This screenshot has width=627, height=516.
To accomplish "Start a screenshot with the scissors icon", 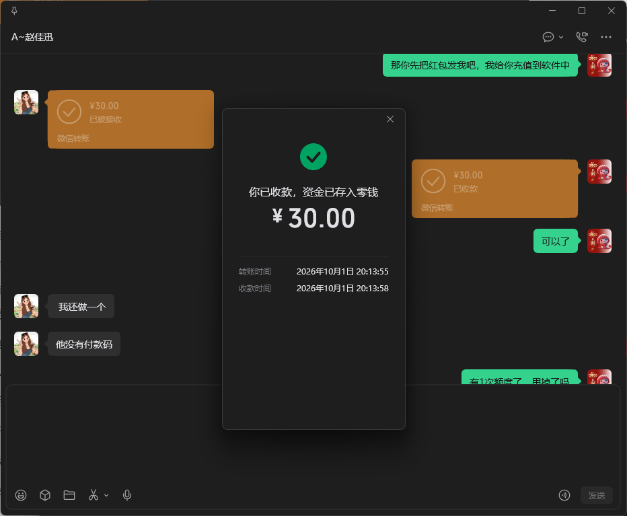I will pos(94,495).
